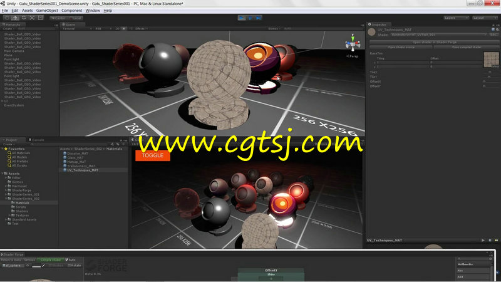Start Play mode with the Play button
This screenshot has width=501, height=282.
click(x=242, y=18)
